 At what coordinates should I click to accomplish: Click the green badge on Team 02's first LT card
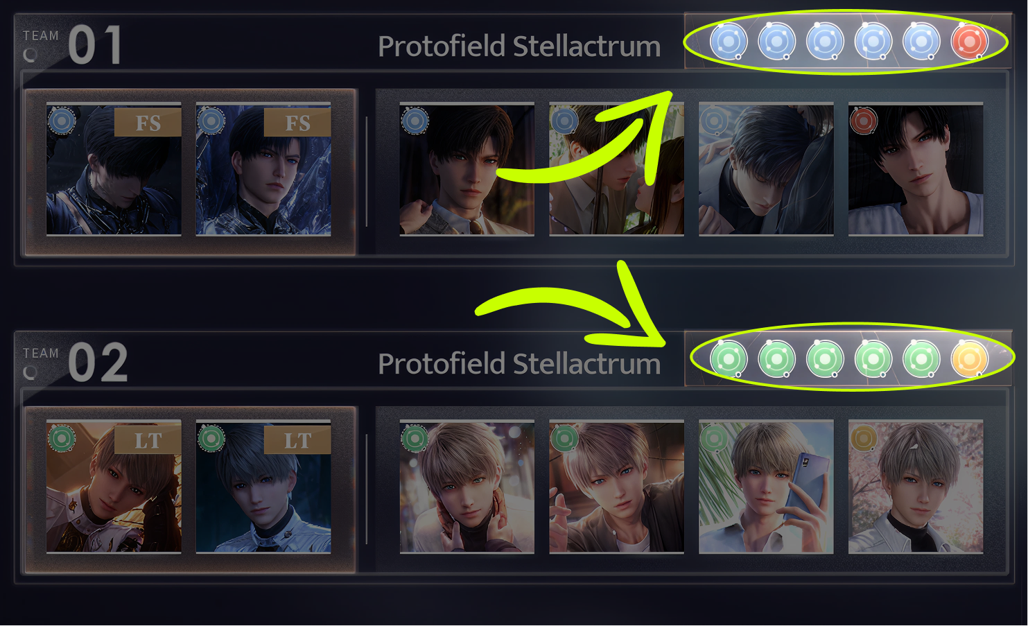click(61, 438)
